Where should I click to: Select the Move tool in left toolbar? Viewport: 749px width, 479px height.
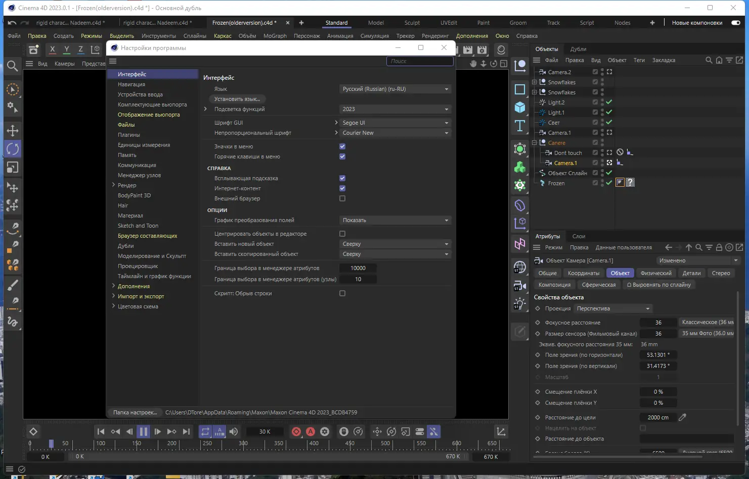[13, 130]
